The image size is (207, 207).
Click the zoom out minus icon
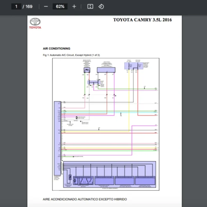(x=46, y=7)
